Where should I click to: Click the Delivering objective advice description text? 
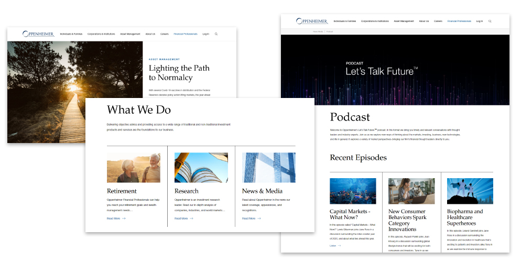point(168,127)
